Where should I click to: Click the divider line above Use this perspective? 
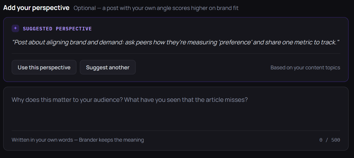click(176, 53)
